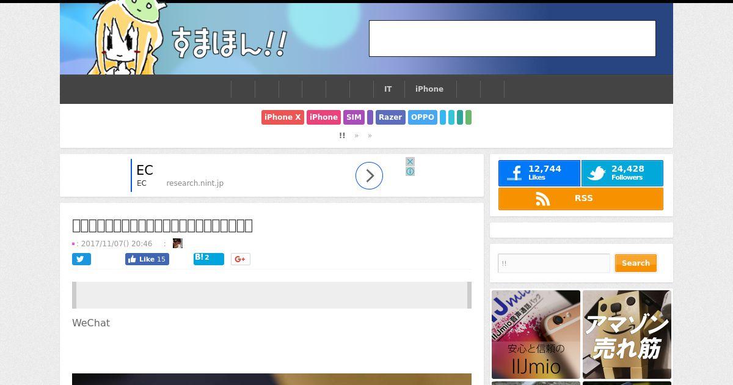The image size is (733, 385).
Task: Share article on Google Plus
Action: (241, 259)
